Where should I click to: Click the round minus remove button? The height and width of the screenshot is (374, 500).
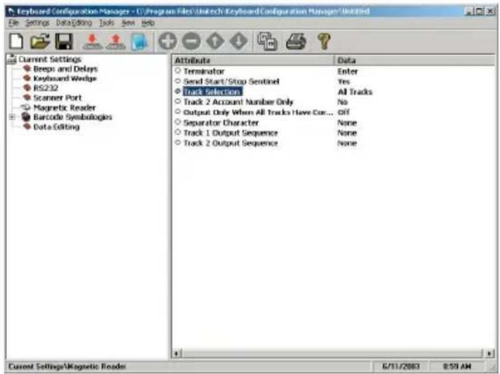[x=191, y=41]
